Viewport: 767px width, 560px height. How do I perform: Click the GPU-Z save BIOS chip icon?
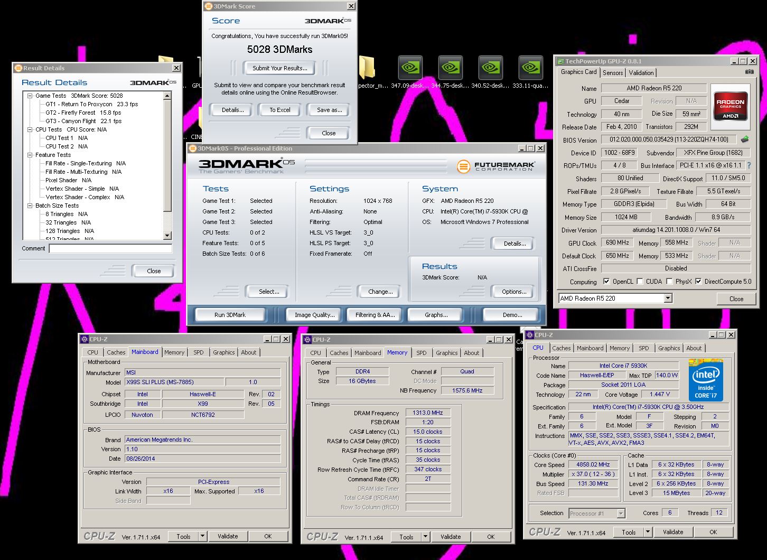tap(745, 139)
